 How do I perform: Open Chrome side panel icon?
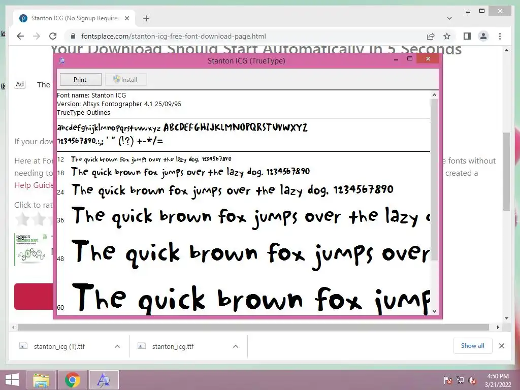pos(467,36)
